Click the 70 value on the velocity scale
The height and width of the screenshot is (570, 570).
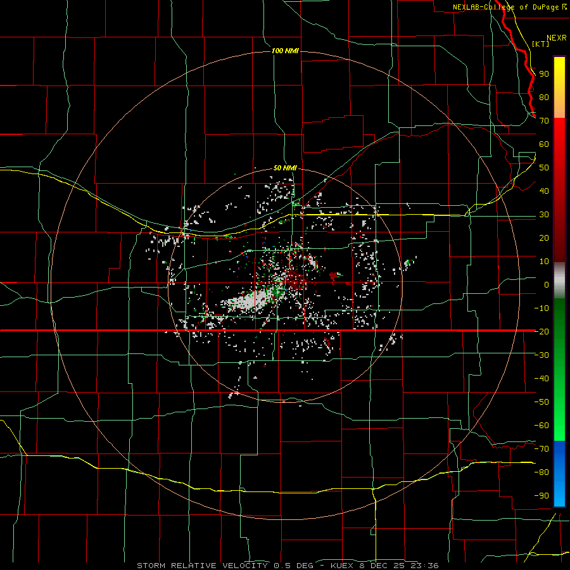pos(544,121)
